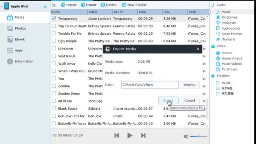Viewport: 256px width, 144px height.
Task: Open the Music Videos category
Action: (231, 64)
